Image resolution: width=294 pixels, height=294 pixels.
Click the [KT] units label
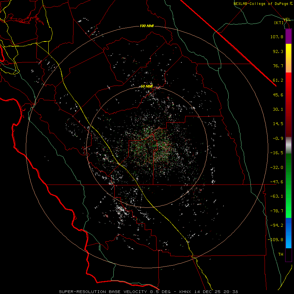[279, 23]
